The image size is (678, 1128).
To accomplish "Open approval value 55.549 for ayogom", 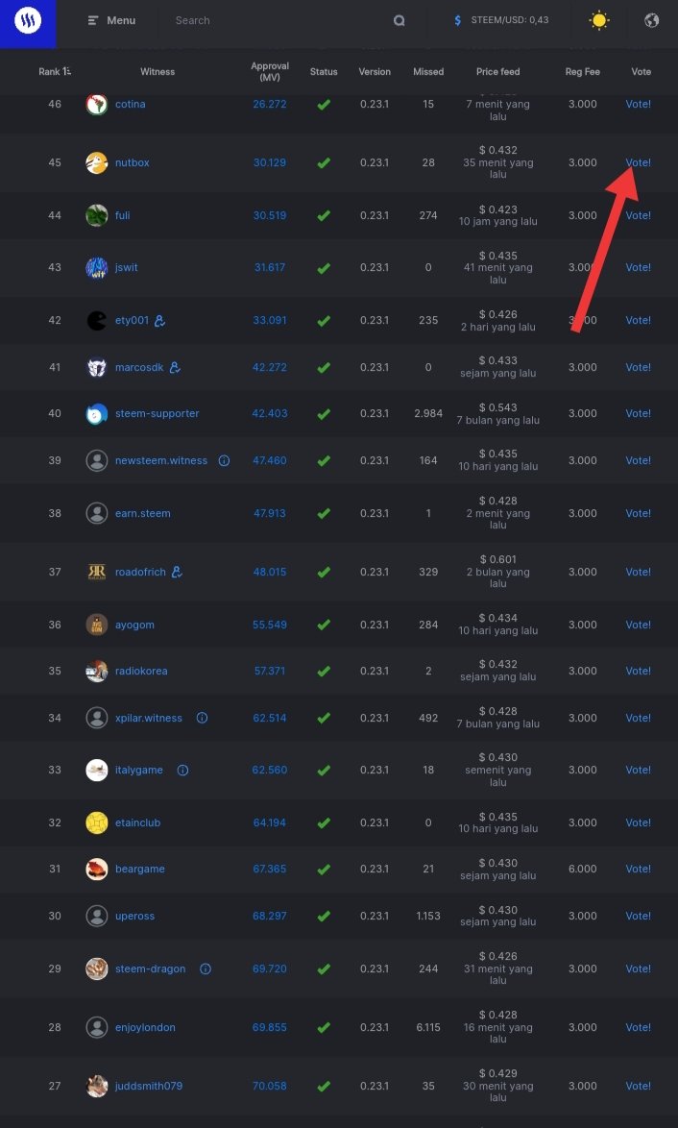I will click(x=270, y=625).
